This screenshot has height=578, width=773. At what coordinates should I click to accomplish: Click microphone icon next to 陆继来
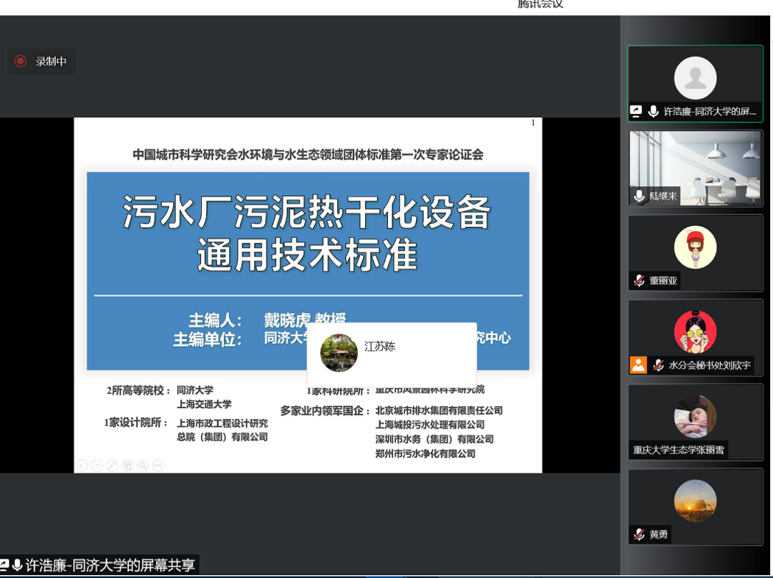639,196
